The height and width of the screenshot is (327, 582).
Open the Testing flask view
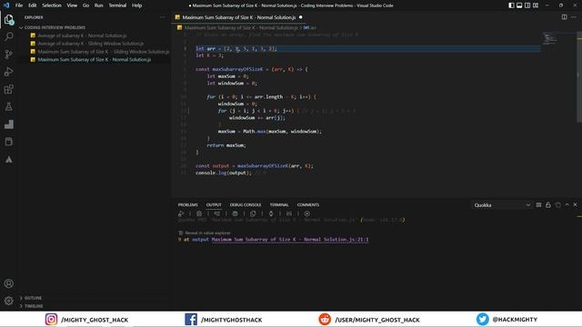point(9,107)
